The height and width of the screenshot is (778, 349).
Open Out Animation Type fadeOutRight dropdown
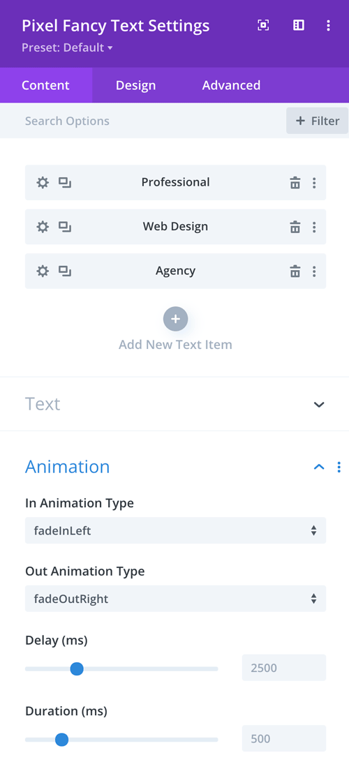click(175, 599)
